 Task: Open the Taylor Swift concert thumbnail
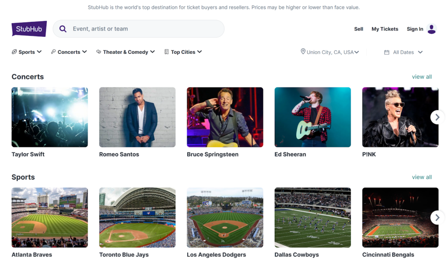pyautogui.click(x=49, y=117)
